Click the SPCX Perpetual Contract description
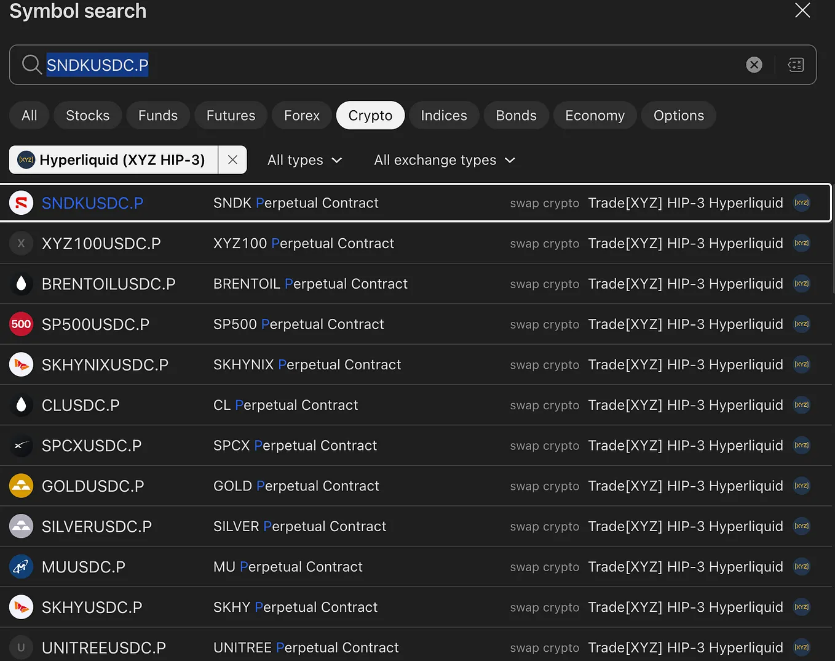Viewport: 835px width, 661px height. (x=295, y=446)
